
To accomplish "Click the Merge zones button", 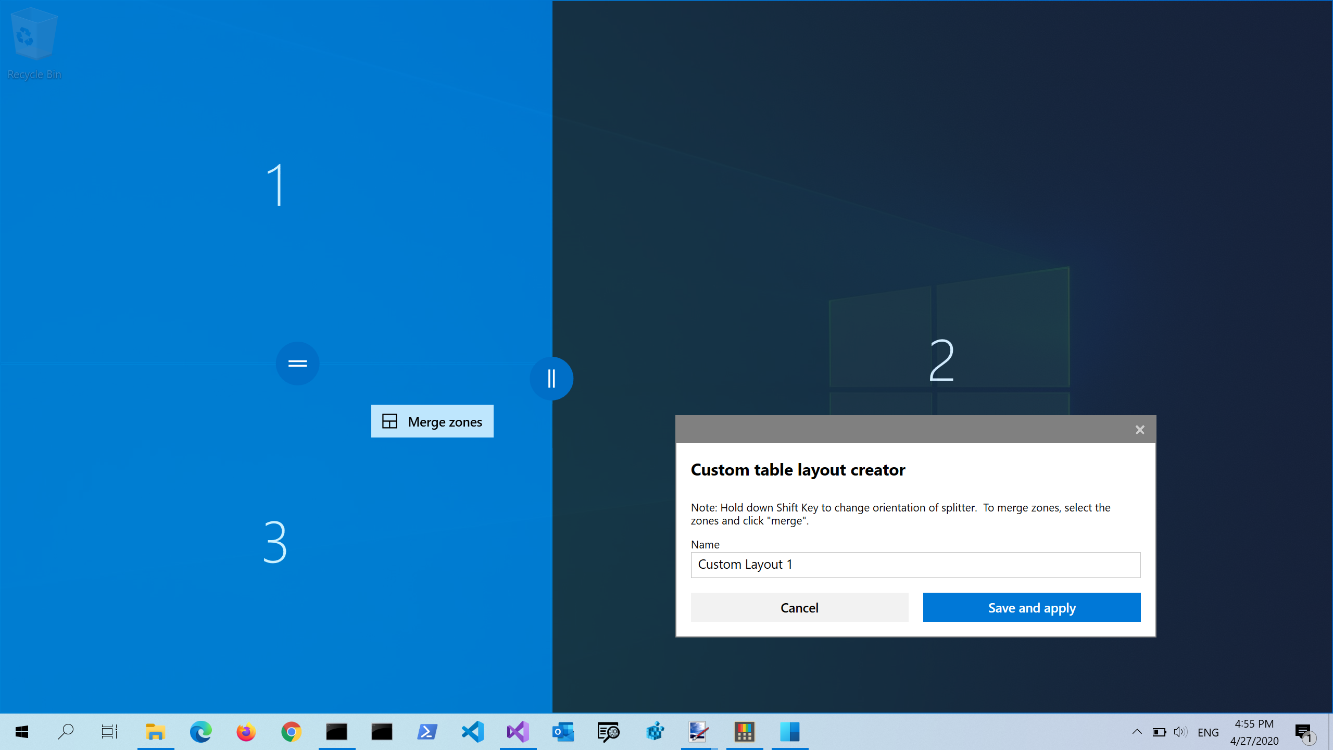I will [x=432, y=421].
